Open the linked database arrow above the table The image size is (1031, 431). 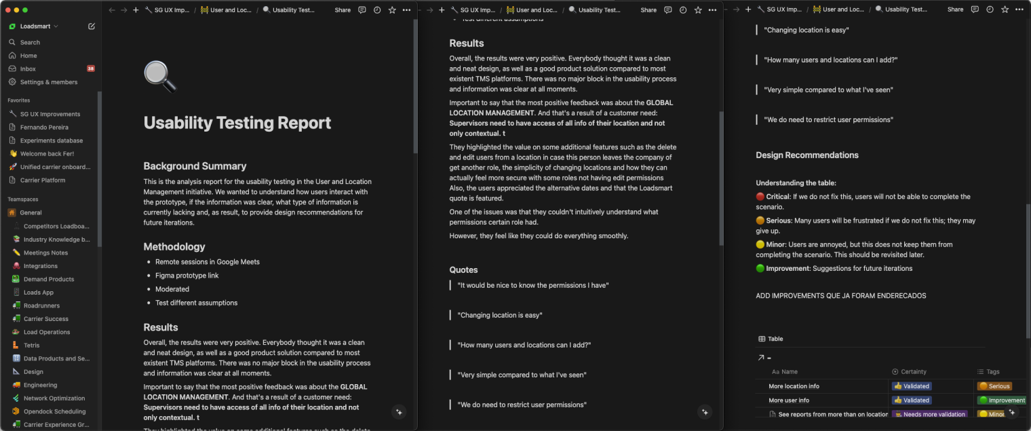760,358
